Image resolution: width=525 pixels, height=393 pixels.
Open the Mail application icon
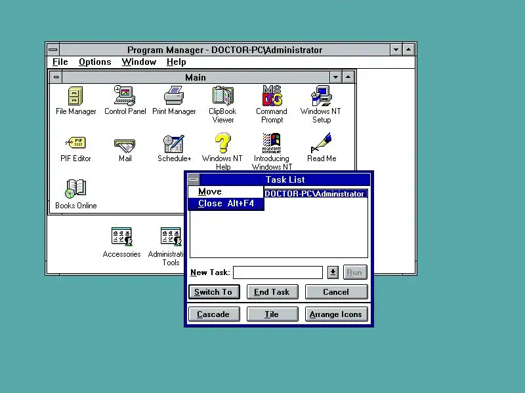coord(125,145)
